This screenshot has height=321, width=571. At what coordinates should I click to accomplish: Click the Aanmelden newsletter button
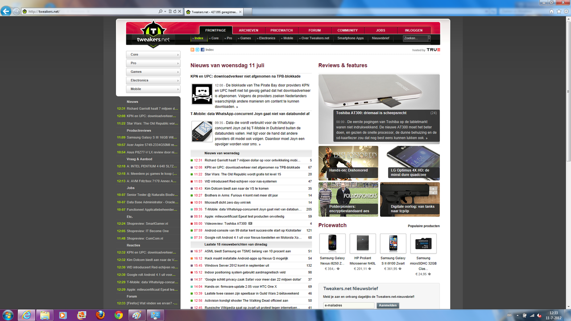[388, 305]
